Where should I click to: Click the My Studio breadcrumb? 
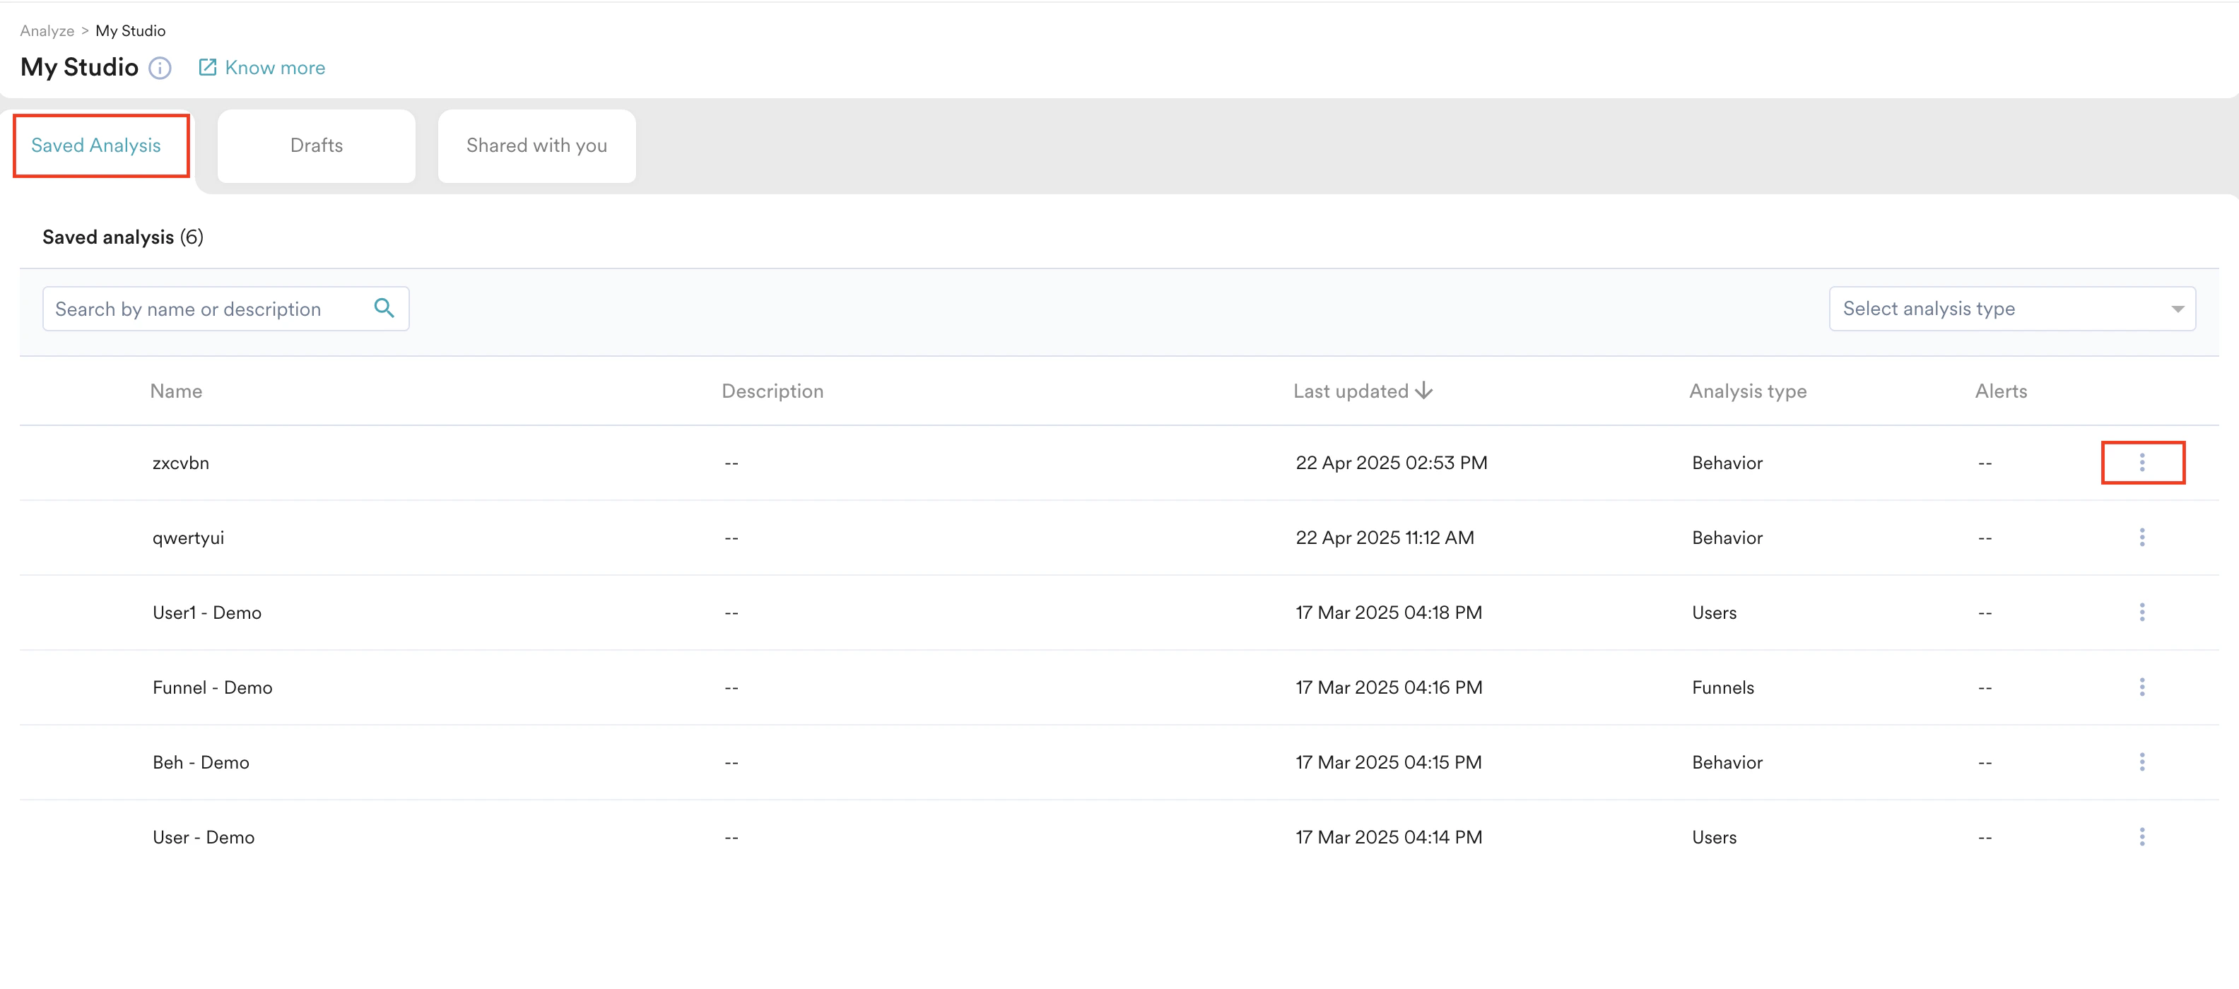click(x=130, y=30)
